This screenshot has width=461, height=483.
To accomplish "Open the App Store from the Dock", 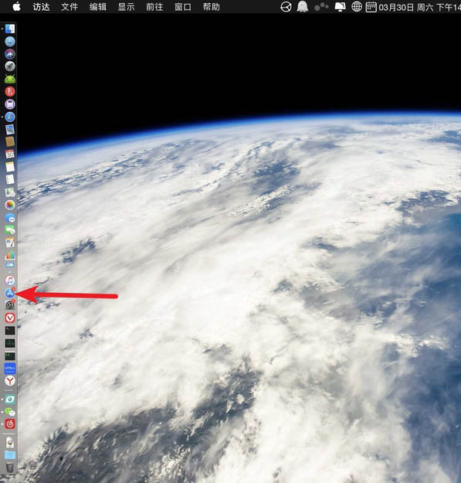I will (10, 293).
